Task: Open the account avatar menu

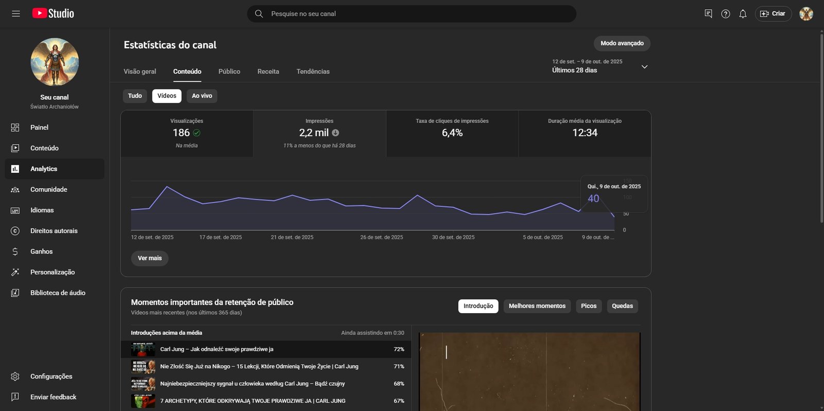Action: pos(806,14)
